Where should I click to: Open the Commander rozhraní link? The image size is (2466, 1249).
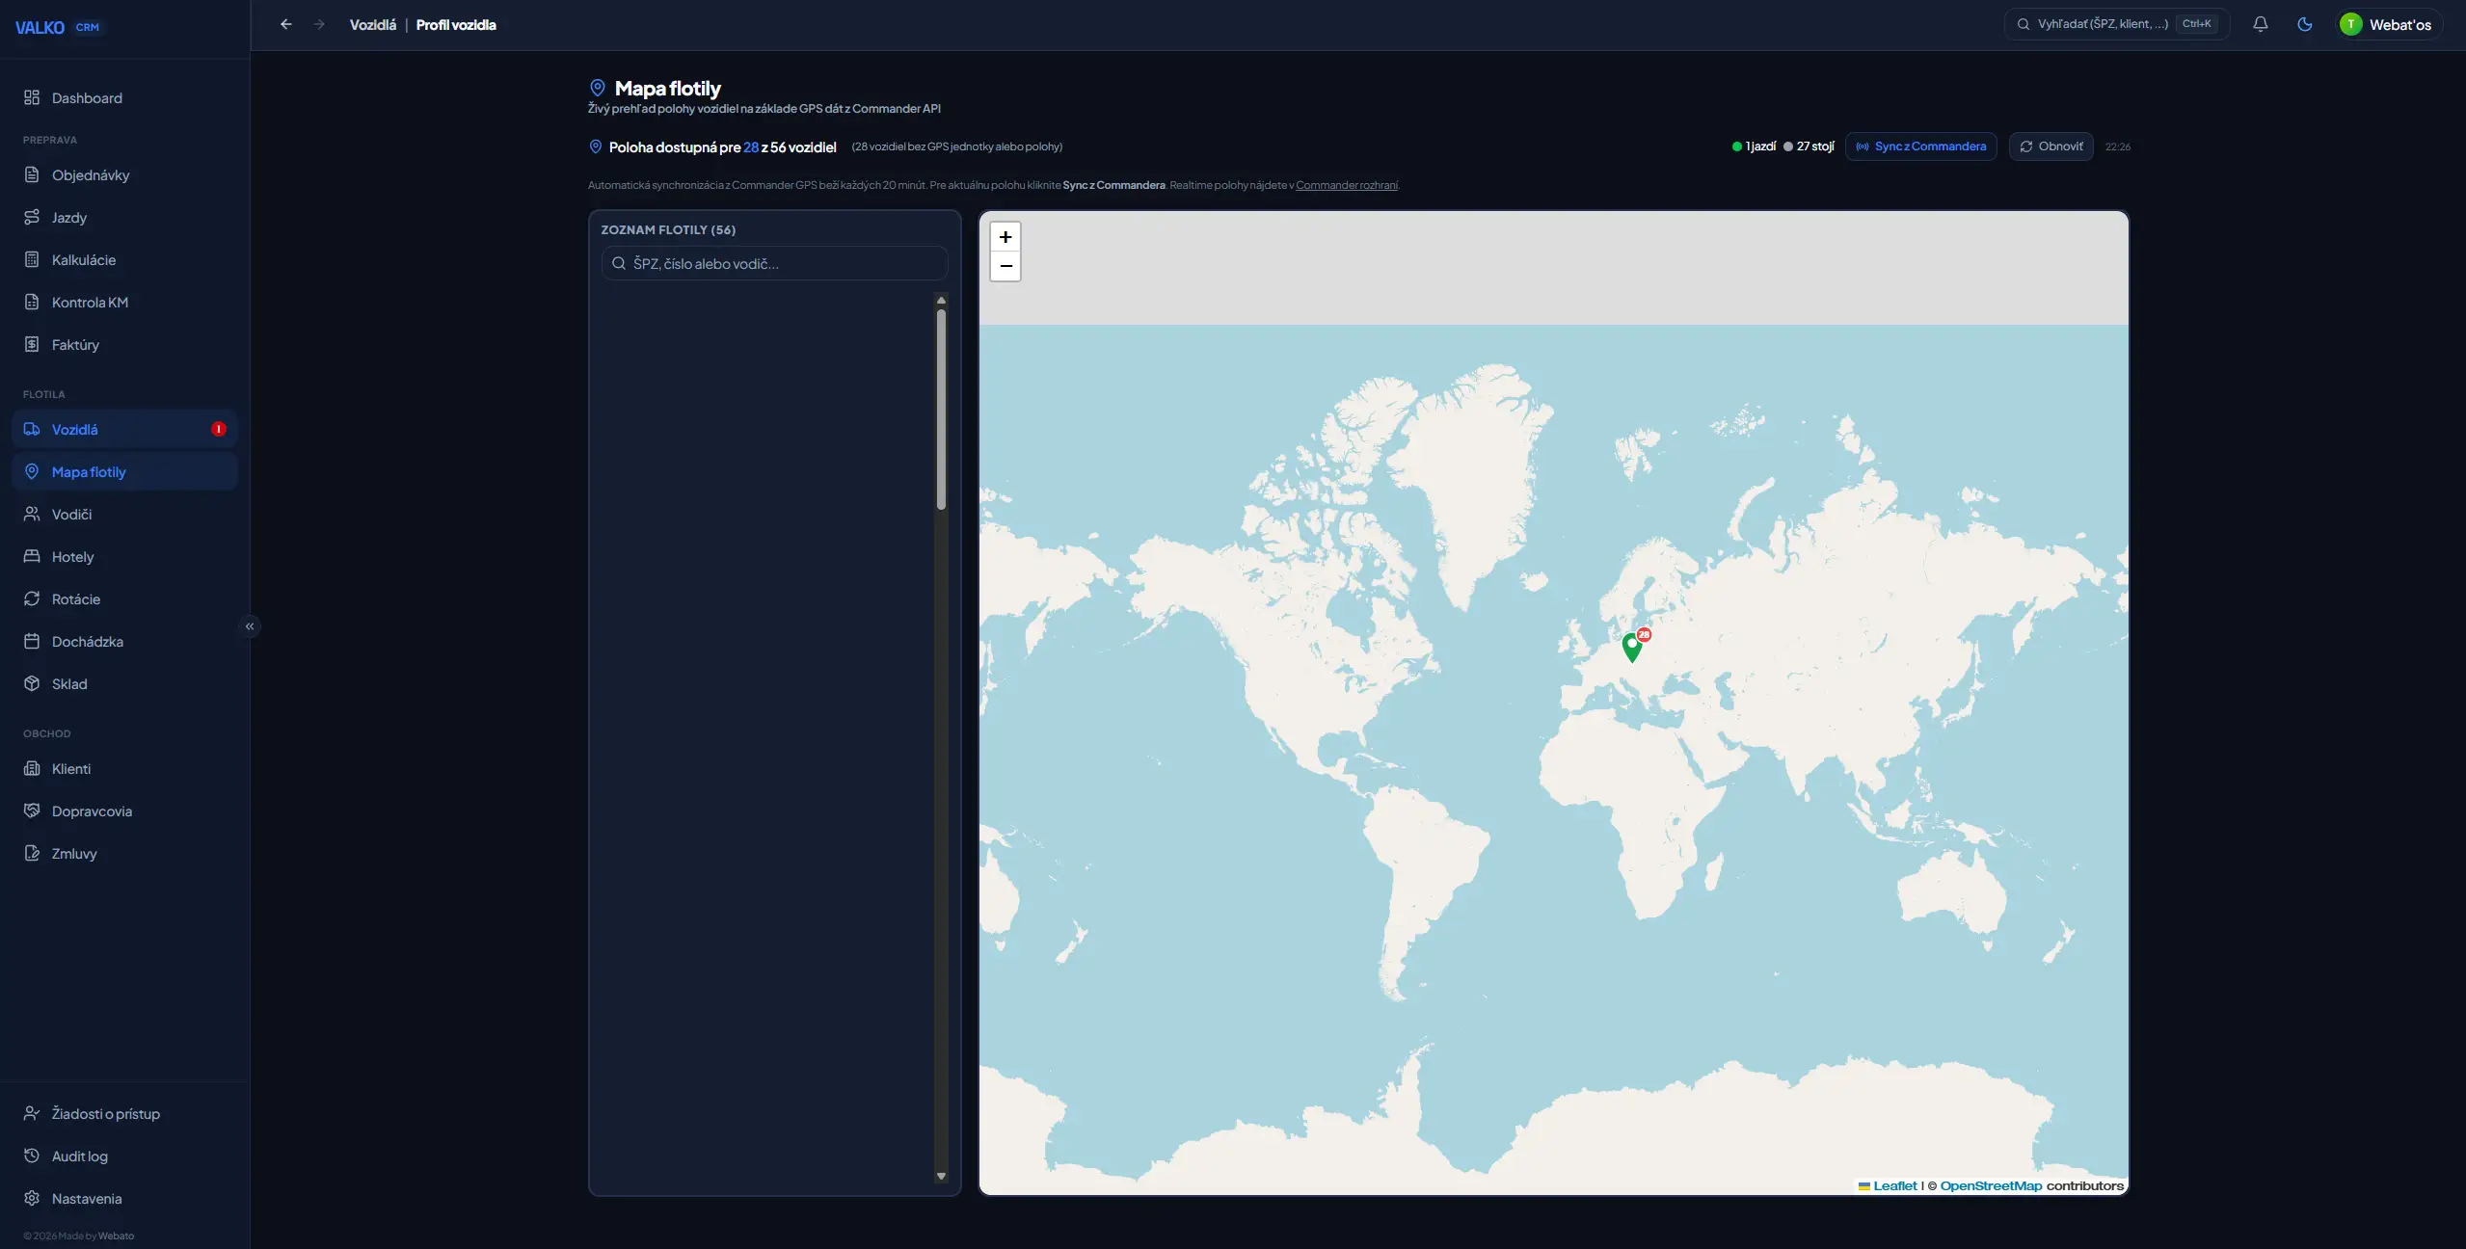click(1347, 185)
